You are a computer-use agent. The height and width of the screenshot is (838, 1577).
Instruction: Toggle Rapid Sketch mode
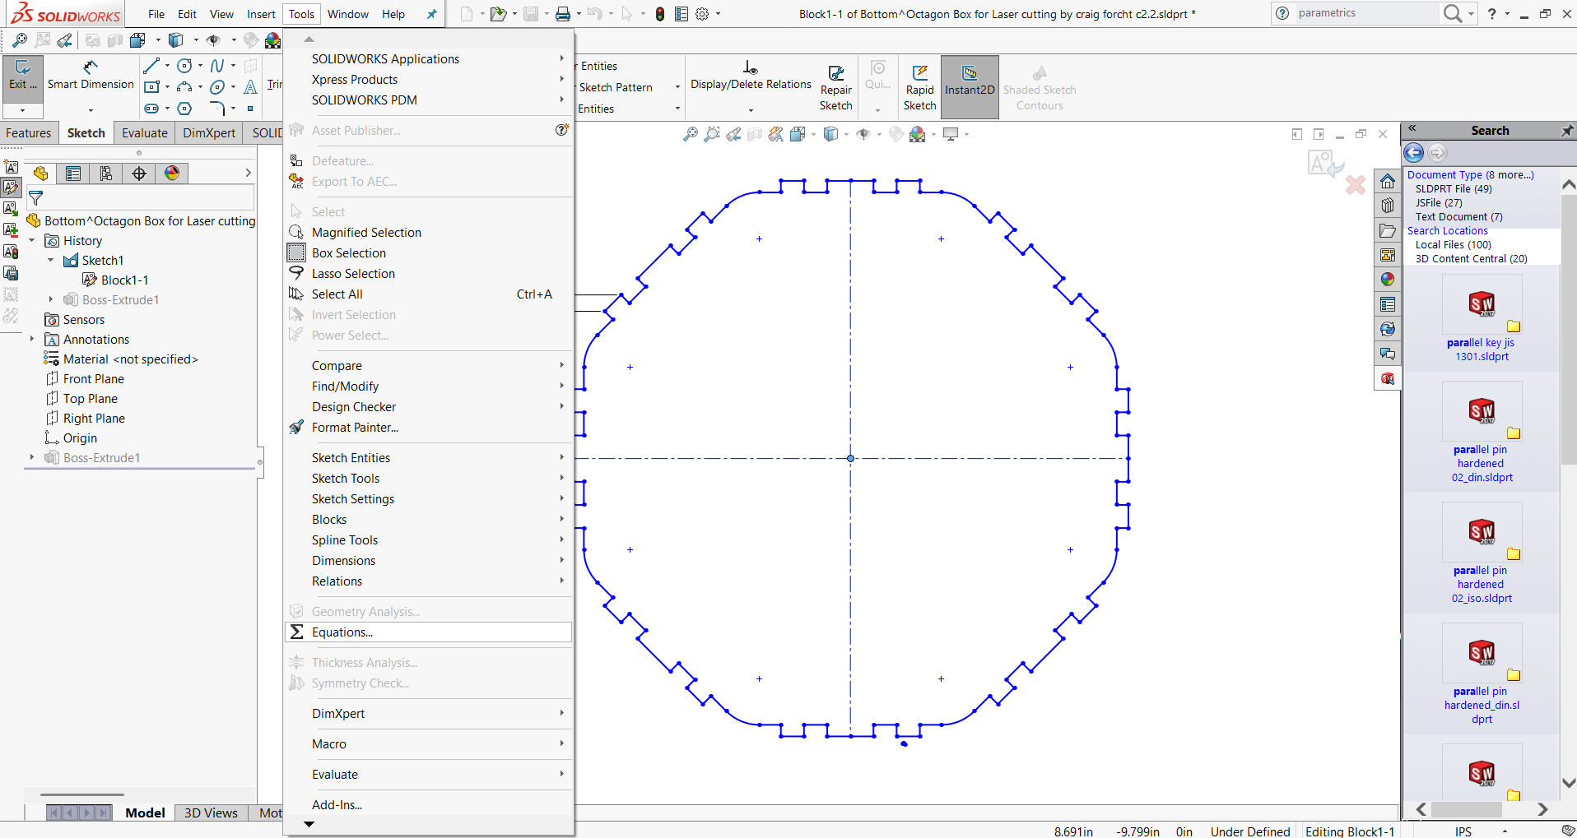click(919, 87)
